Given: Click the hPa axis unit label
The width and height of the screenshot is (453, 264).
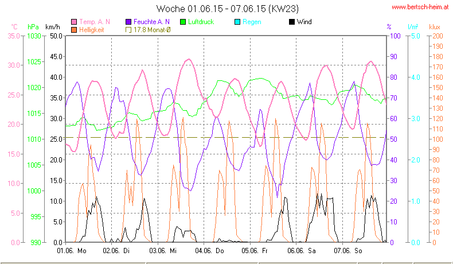Looking at the screenshot, I should [x=33, y=27].
